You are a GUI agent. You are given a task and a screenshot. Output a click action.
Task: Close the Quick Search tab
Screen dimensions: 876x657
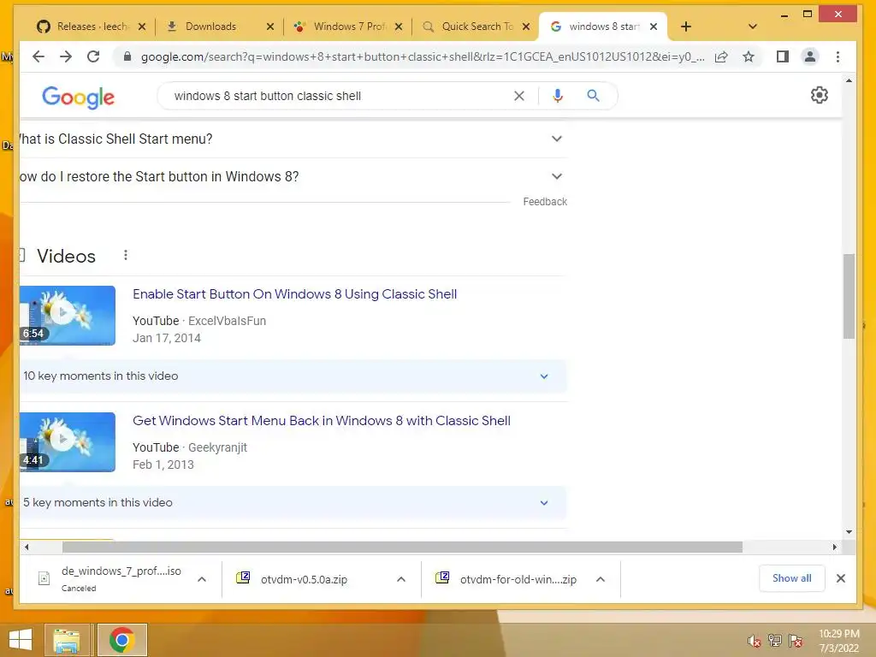point(526,27)
